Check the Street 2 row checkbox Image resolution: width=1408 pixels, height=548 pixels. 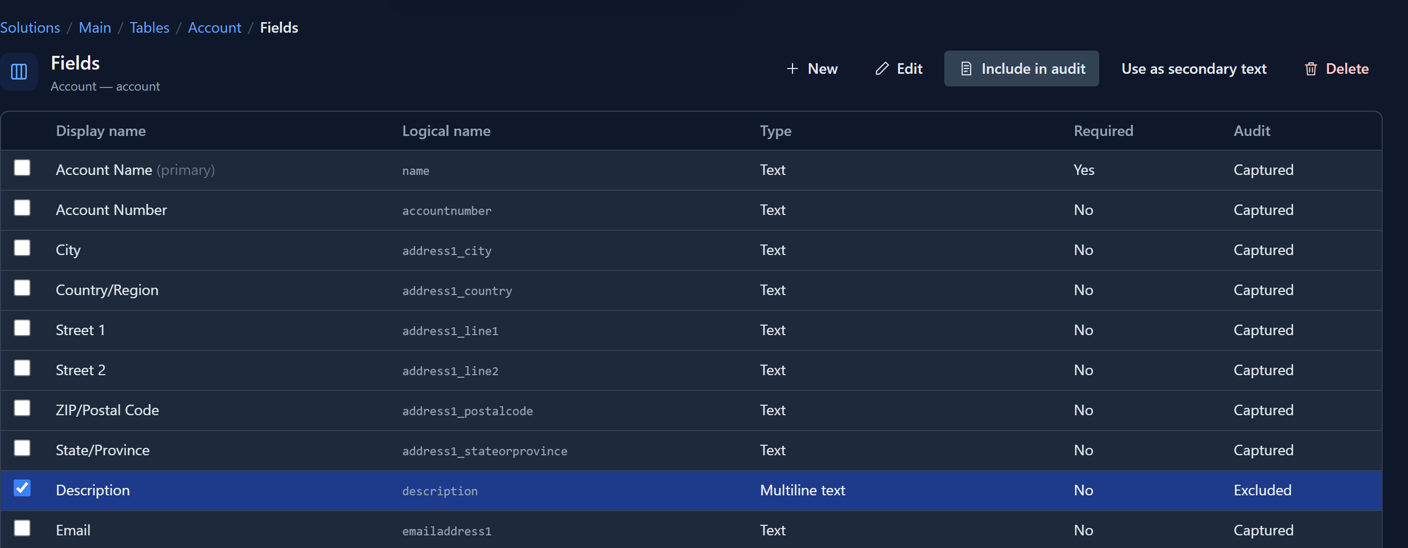pyautogui.click(x=22, y=368)
